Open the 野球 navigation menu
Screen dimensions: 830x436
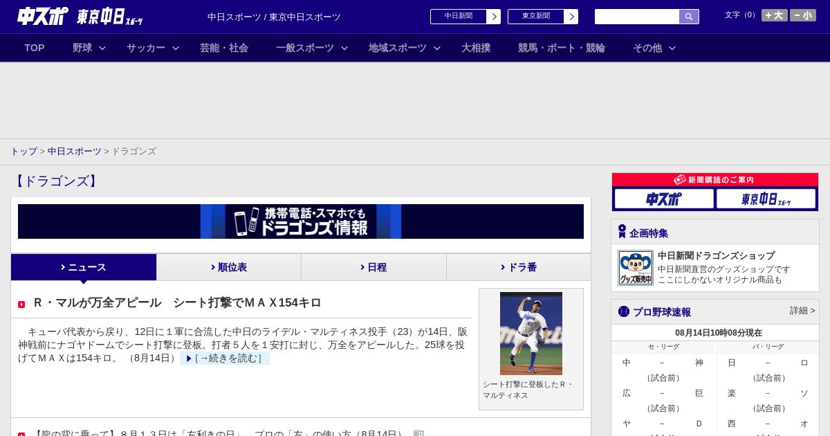[x=82, y=48]
